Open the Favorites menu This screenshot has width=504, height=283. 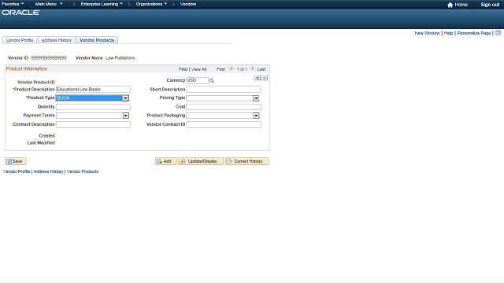[x=13, y=4]
